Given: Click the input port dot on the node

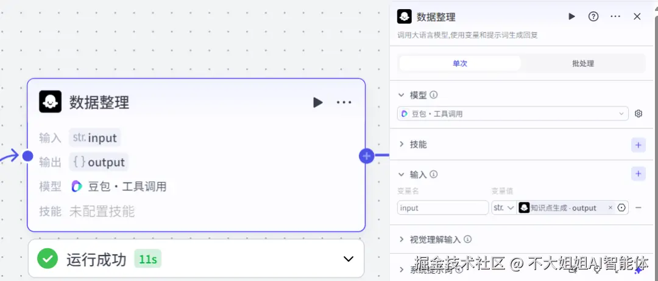Looking at the screenshot, I should (x=27, y=156).
